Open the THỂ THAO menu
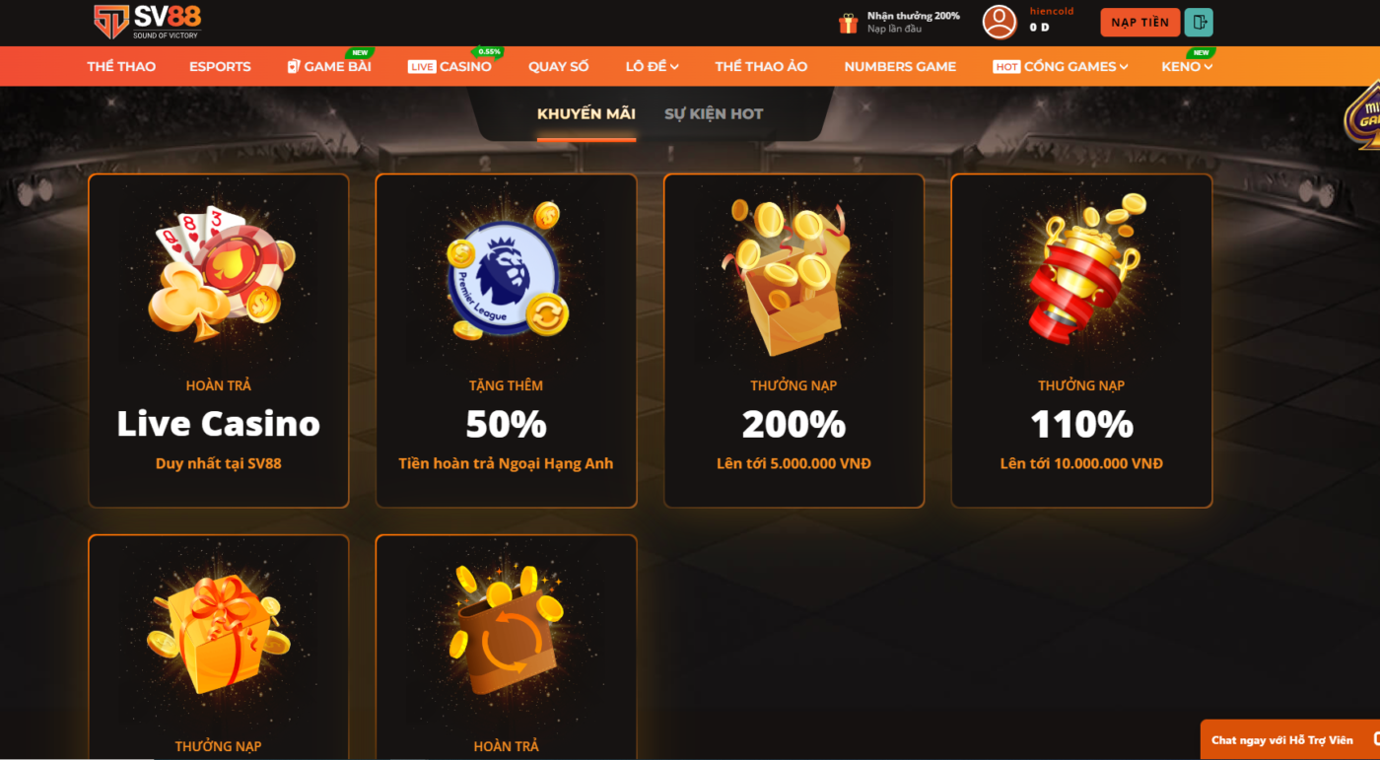 [121, 66]
